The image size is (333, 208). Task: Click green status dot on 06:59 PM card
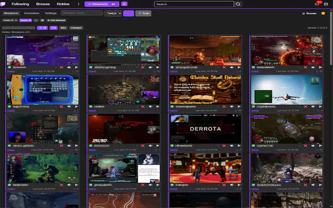[x=172, y=185]
